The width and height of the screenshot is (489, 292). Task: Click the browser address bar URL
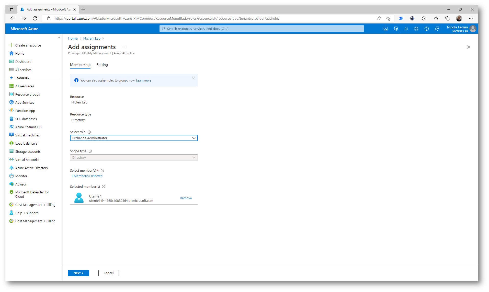[167, 18]
